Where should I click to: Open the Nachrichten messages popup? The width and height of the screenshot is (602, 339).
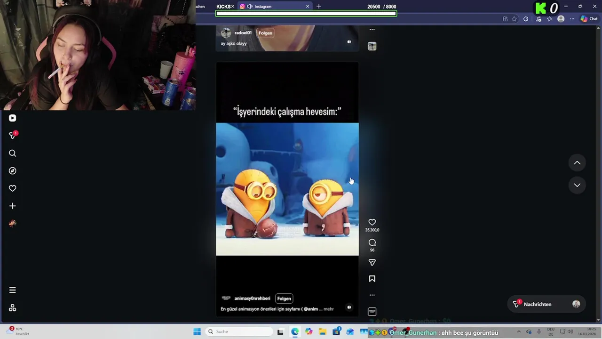click(x=546, y=304)
